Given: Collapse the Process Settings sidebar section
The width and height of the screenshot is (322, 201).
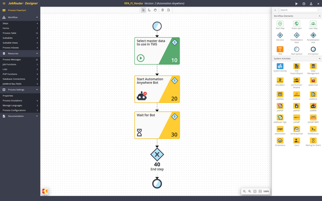Looking at the screenshot, I should (x=37, y=89).
